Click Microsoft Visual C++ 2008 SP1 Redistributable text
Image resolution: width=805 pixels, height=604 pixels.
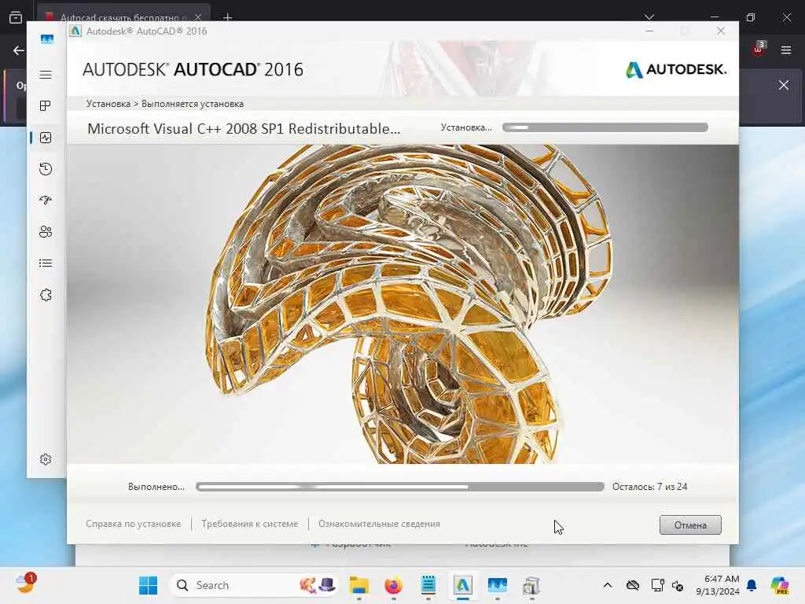244,128
